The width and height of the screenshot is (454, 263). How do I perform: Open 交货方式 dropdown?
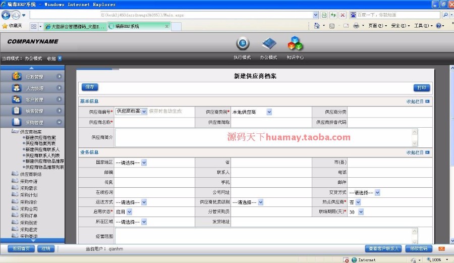click(377, 192)
